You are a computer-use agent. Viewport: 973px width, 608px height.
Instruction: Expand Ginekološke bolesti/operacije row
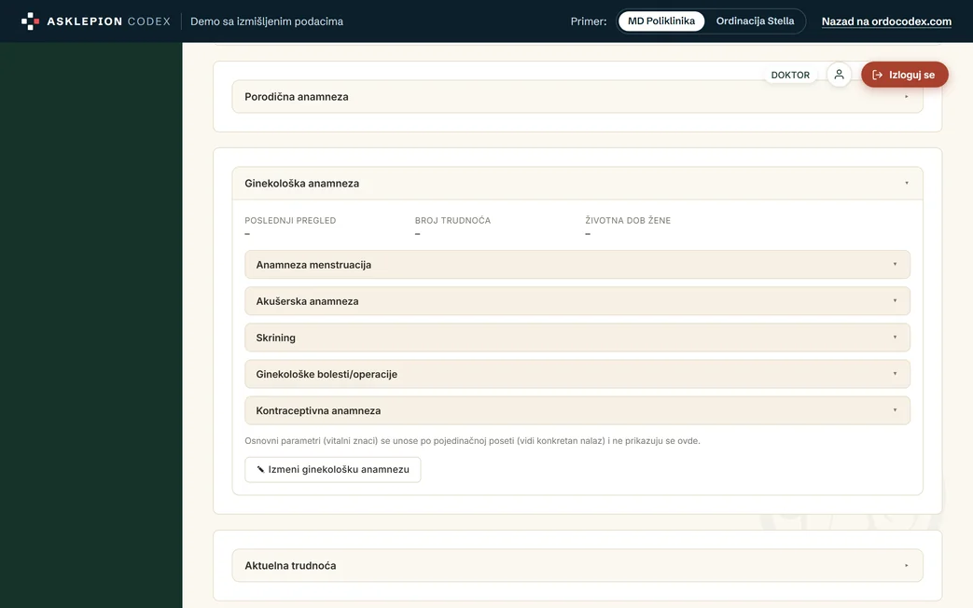pos(577,374)
